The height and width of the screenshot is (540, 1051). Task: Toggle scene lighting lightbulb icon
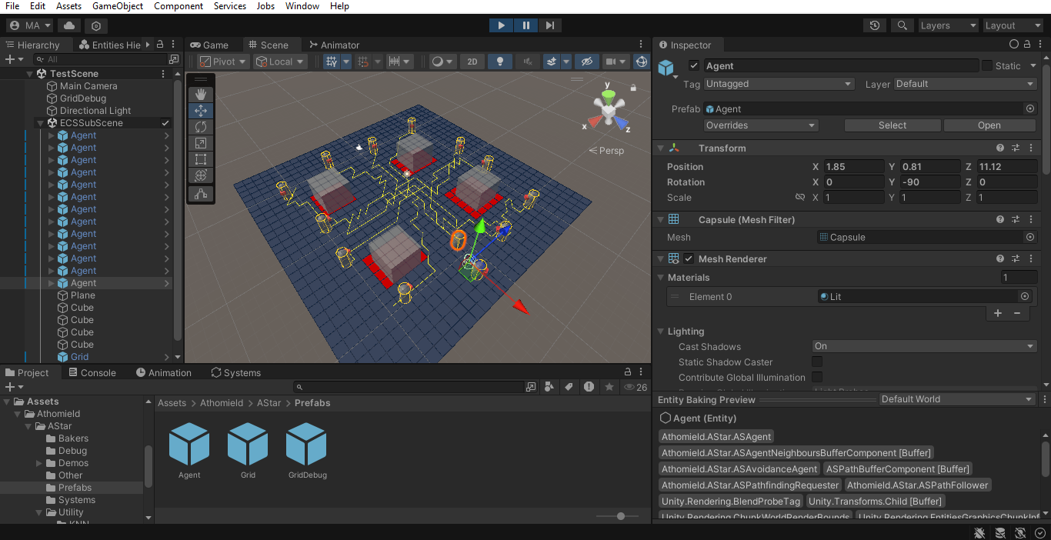500,62
